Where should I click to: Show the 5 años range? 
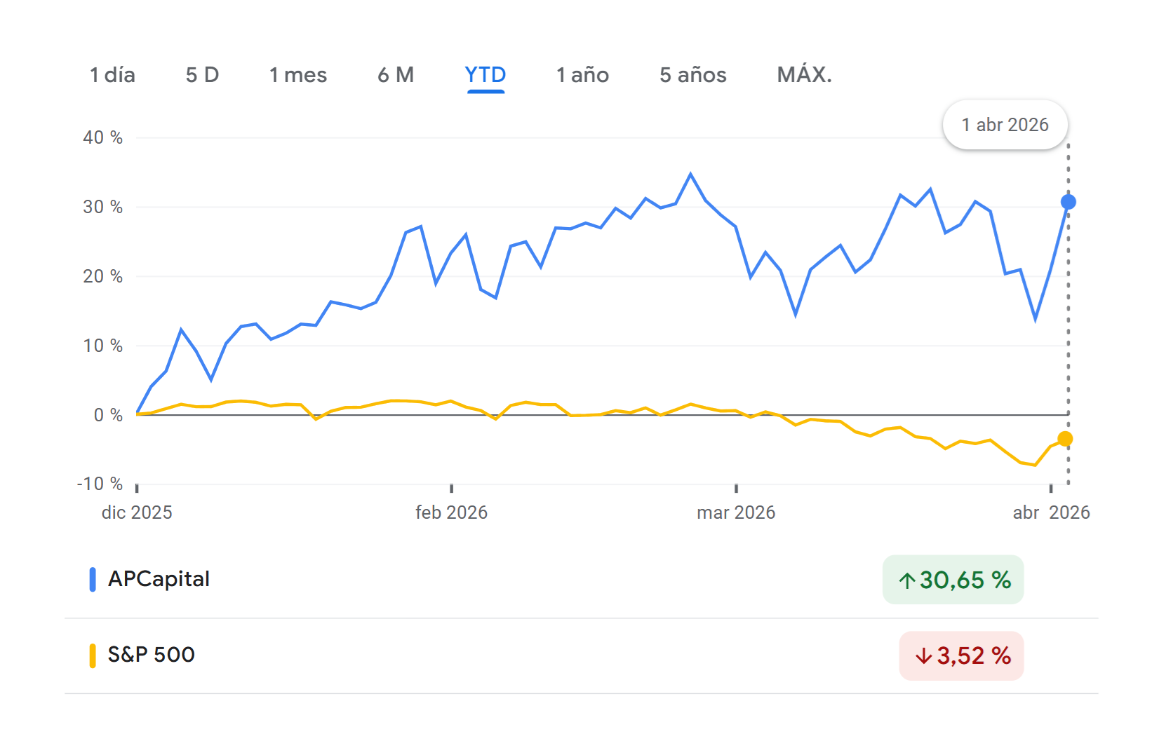[692, 75]
